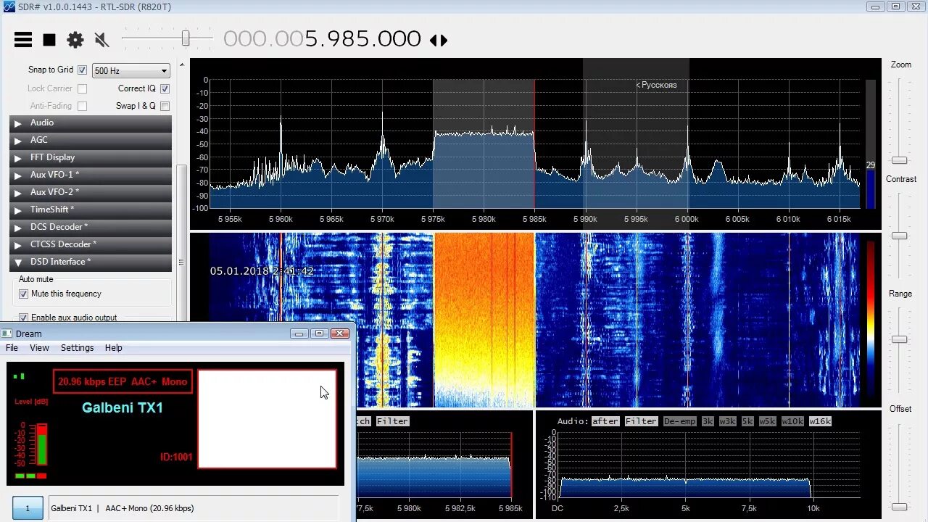Expand the Aux VFO-2 panel
The width and height of the screenshot is (928, 522).
[91, 192]
